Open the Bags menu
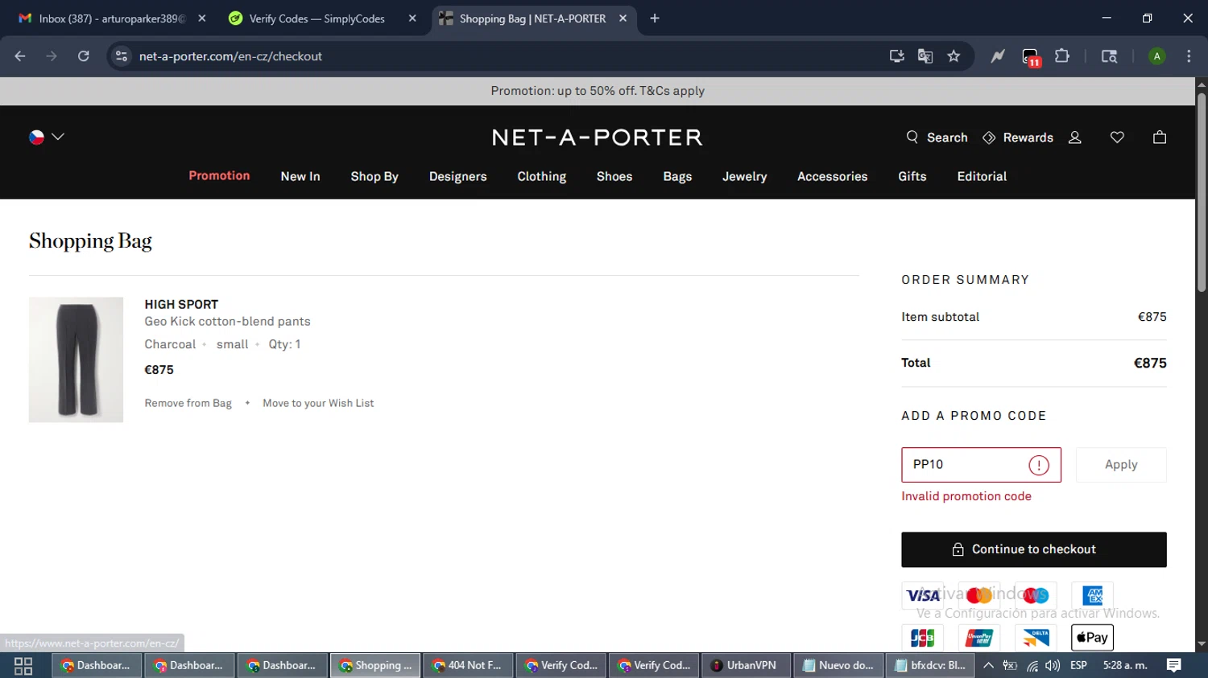This screenshot has height=678, width=1208. pos(677,176)
